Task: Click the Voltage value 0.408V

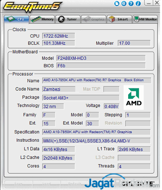Action: (111, 106)
